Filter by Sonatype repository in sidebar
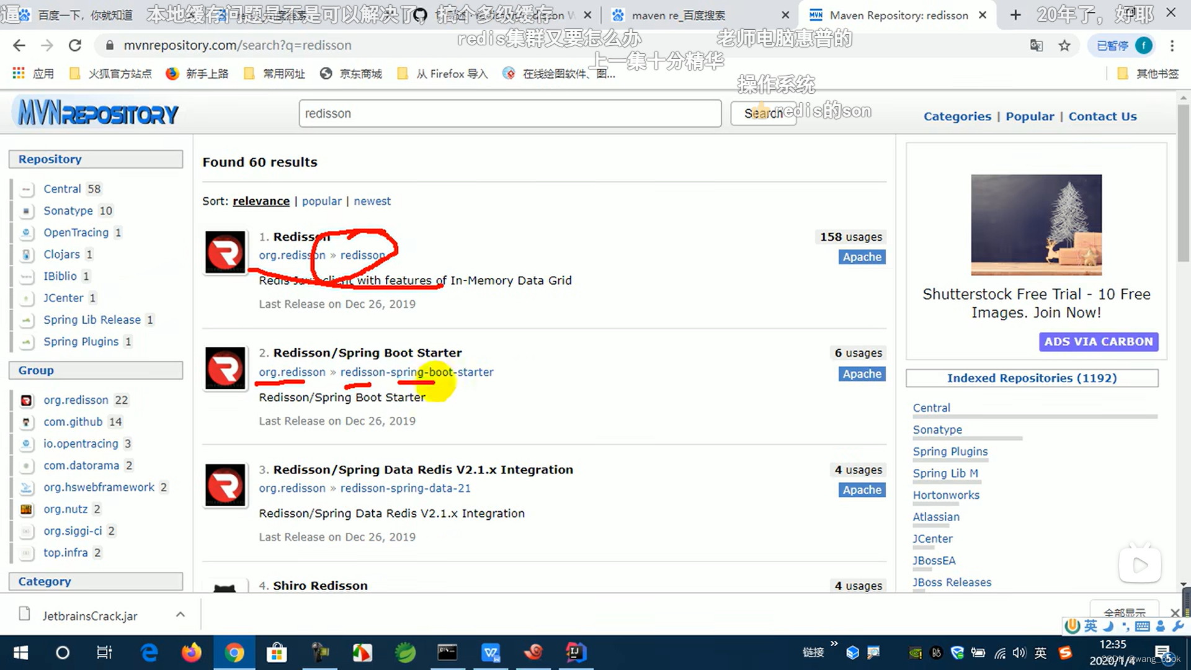 pos(68,210)
